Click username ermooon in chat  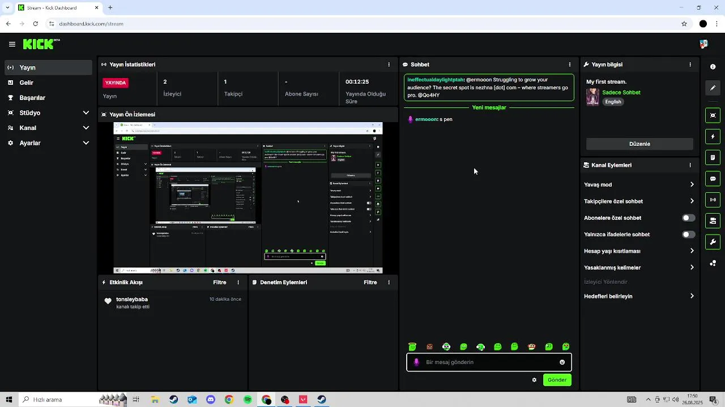426,119
